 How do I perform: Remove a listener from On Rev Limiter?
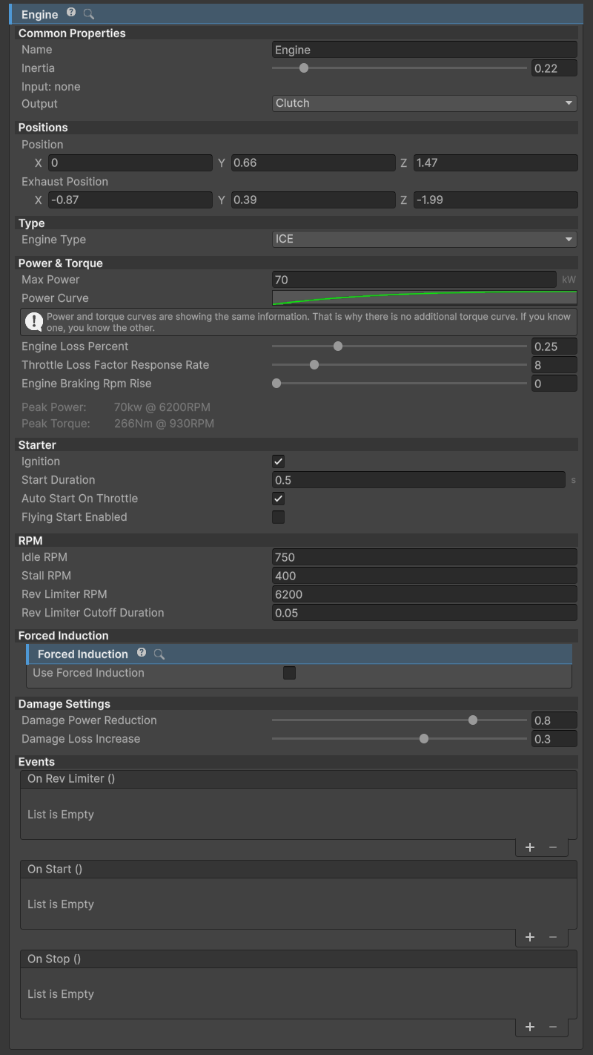tap(553, 847)
